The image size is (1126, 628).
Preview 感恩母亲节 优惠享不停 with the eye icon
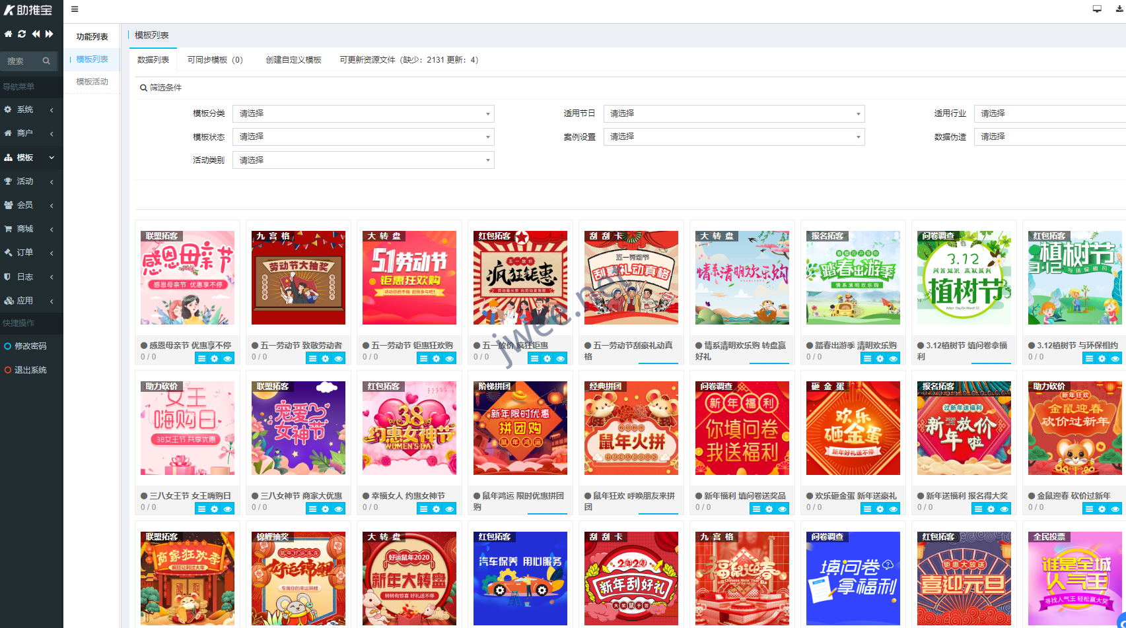[x=228, y=359]
